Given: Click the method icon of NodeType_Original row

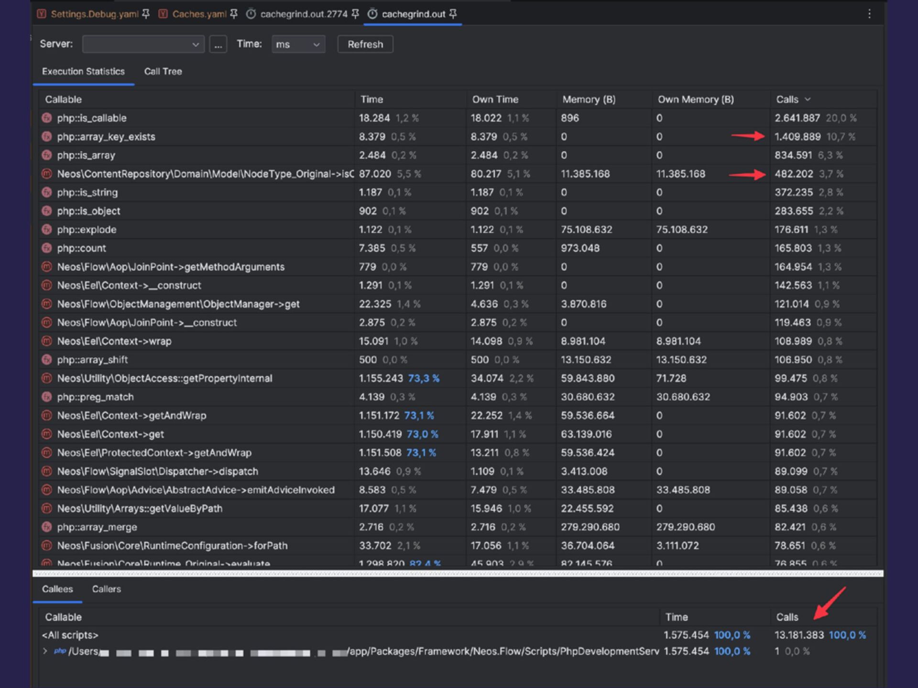Looking at the screenshot, I should 46,174.
